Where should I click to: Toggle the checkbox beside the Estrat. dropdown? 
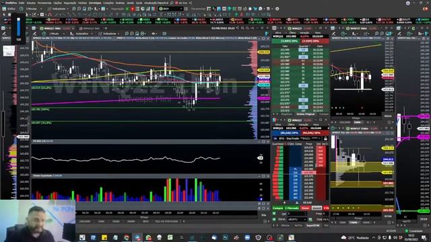coord(274,220)
